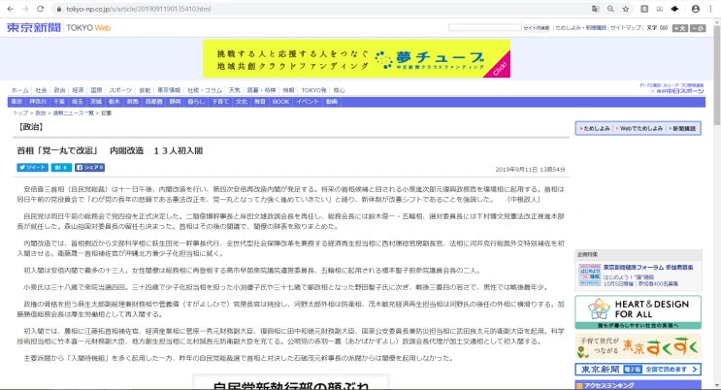Select 茨城 in the blue regional bar
This screenshot has width=721, height=390.
pyautogui.click(x=96, y=102)
